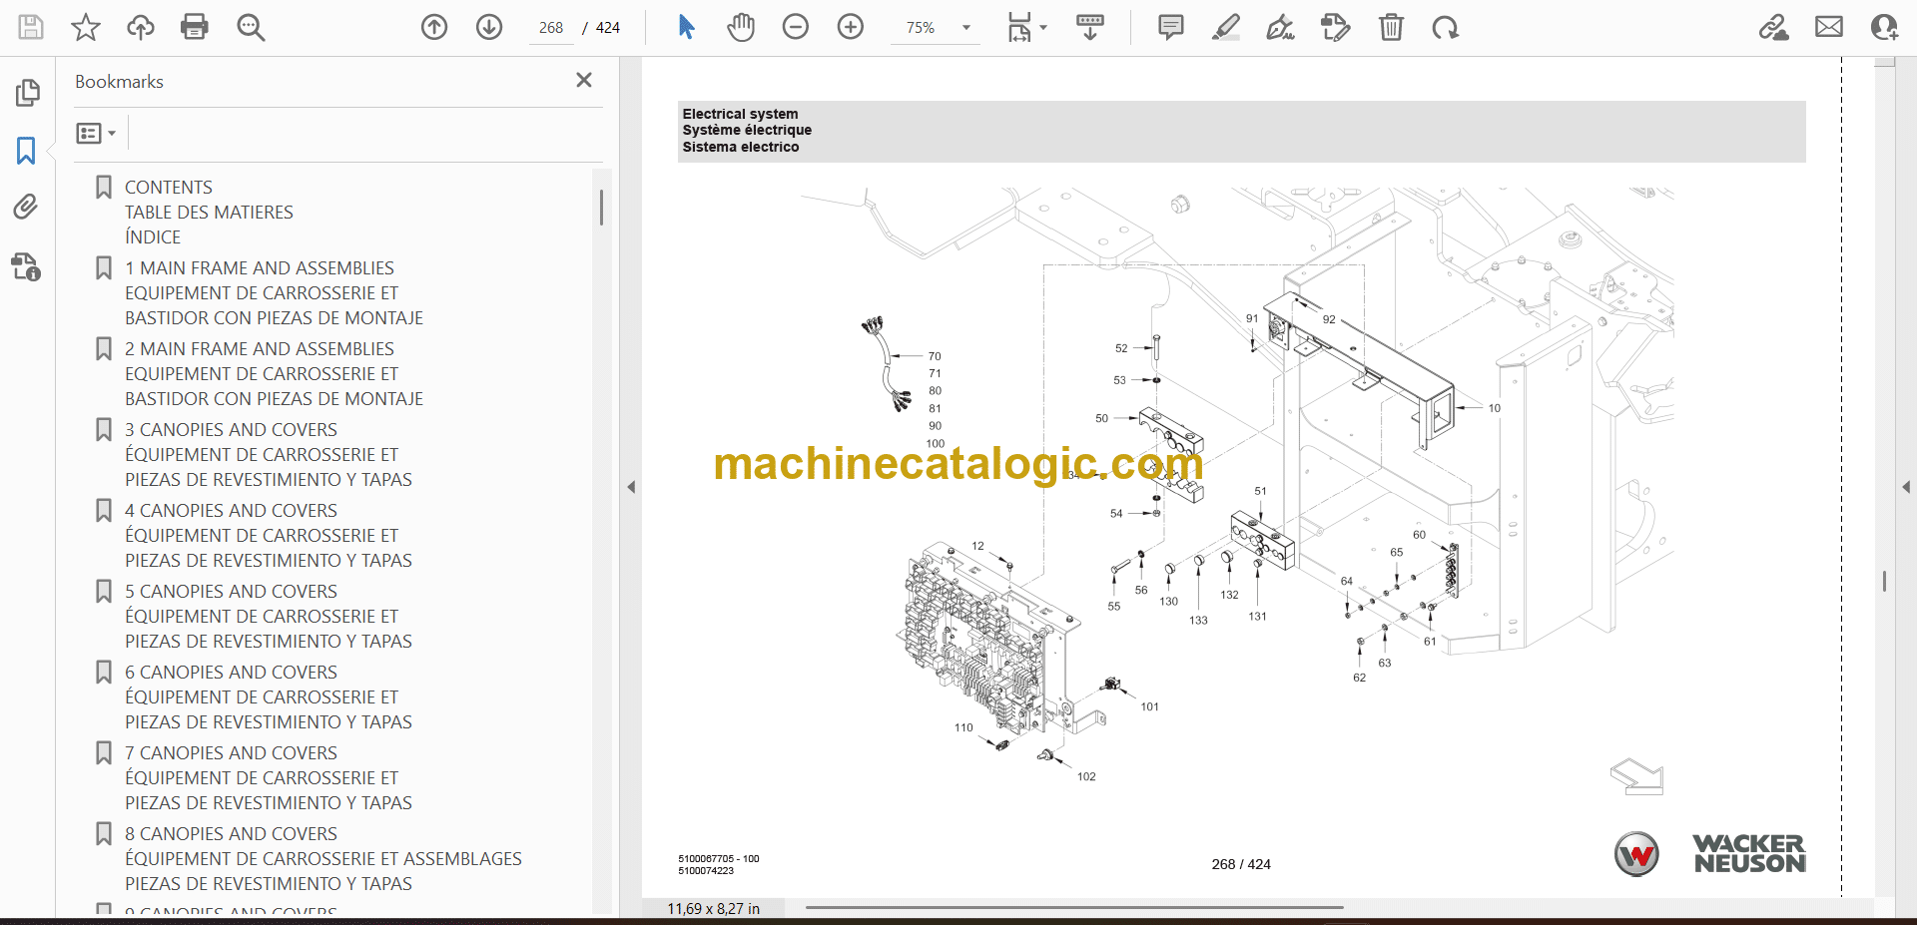Delete with the trash can icon
Viewport: 1917px width, 925px height.
[x=1391, y=27]
